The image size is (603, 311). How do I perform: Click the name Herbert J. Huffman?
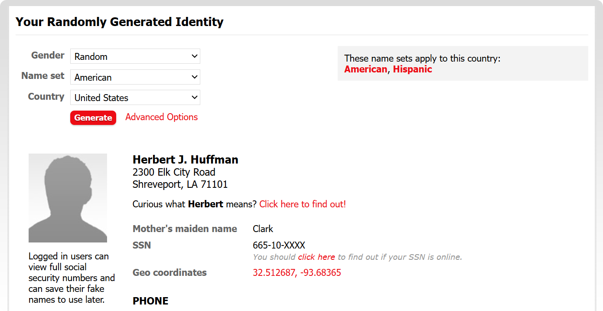[185, 160]
